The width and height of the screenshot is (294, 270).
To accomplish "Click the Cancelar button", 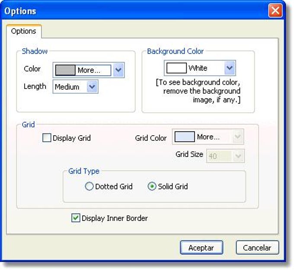I will (x=257, y=248).
